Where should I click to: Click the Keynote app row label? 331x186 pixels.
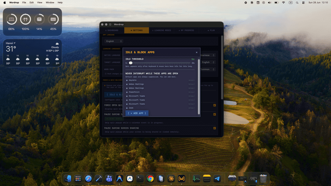tap(132, 80)
